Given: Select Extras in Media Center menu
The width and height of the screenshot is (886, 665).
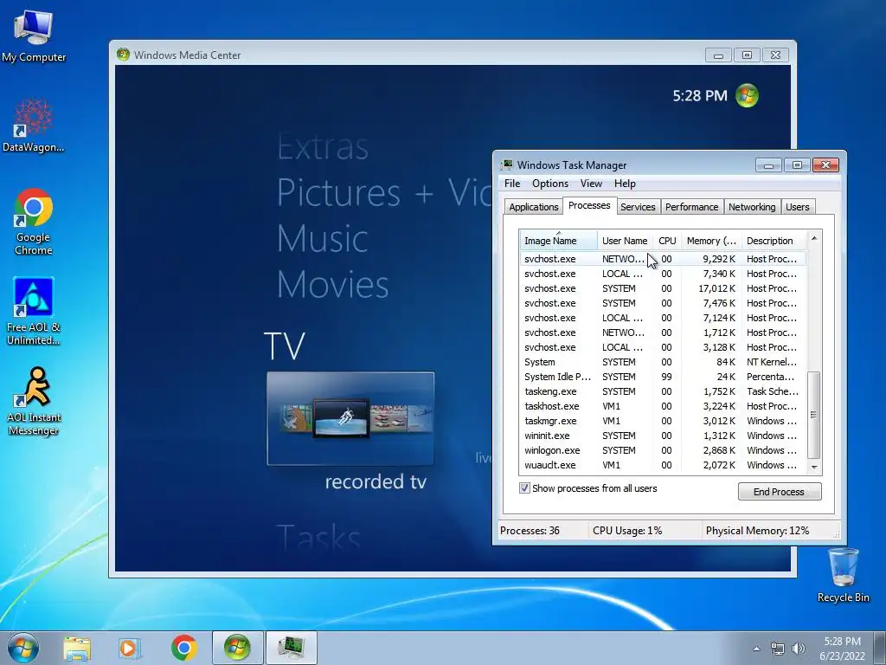Looking at the screenshot, I should [323, 147].
